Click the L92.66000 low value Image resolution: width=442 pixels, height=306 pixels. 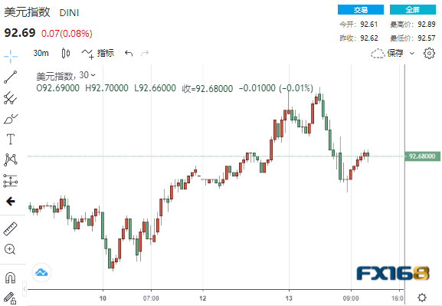(155, 88)
